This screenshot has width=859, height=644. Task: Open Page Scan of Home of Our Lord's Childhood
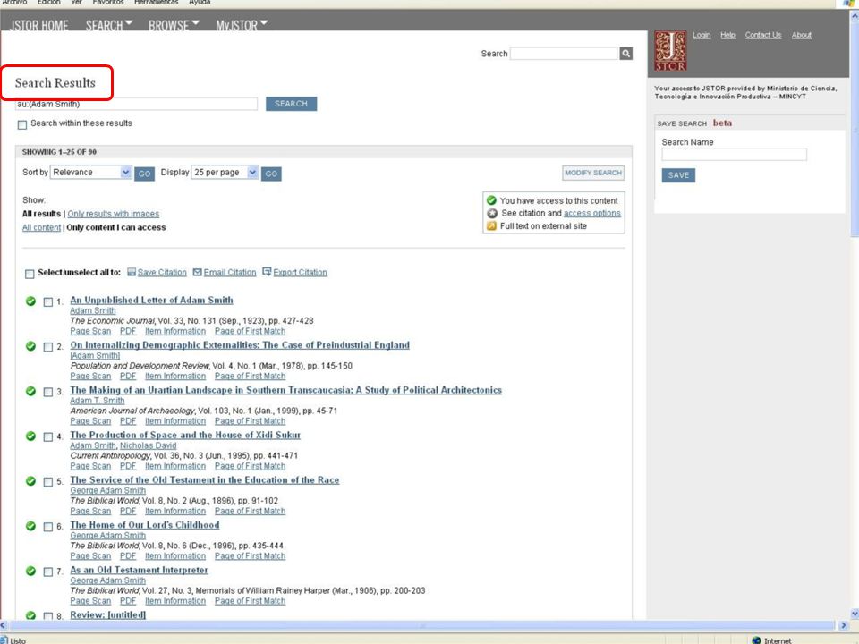pos(90,555)
